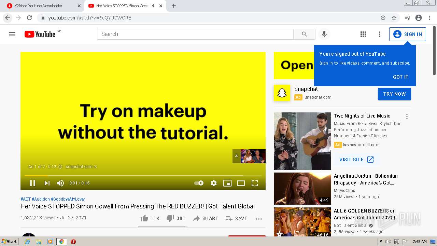Open Opera from the taskbar
Screen dimensions: 437x246
[x=73, y=242]
